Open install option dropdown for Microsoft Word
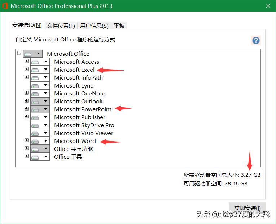This screenshot has height=224, width=276. pos(40,141)
